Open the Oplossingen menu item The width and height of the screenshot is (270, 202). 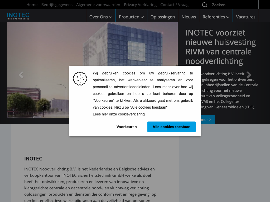(x=162, y=17)
